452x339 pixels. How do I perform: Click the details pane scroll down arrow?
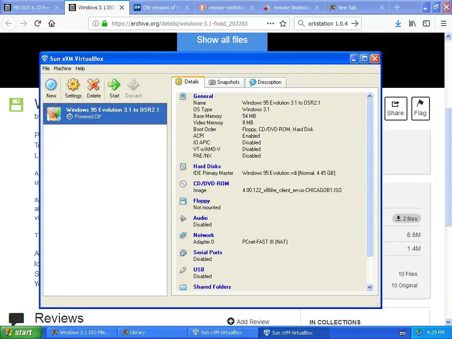[370, 287]
